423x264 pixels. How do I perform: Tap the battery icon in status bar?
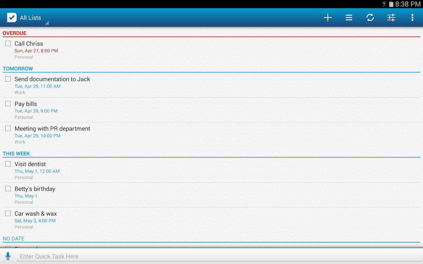[391, 4]
